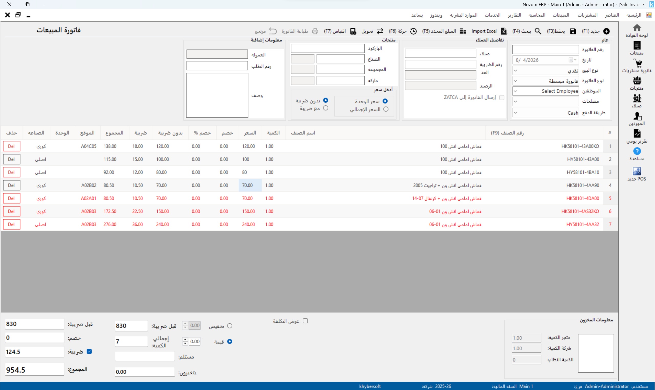Click the يحفظ (F3) save disk icon
Image resolution: width=655 pixels, height=390 pixels.
click(x=573, y=31)
